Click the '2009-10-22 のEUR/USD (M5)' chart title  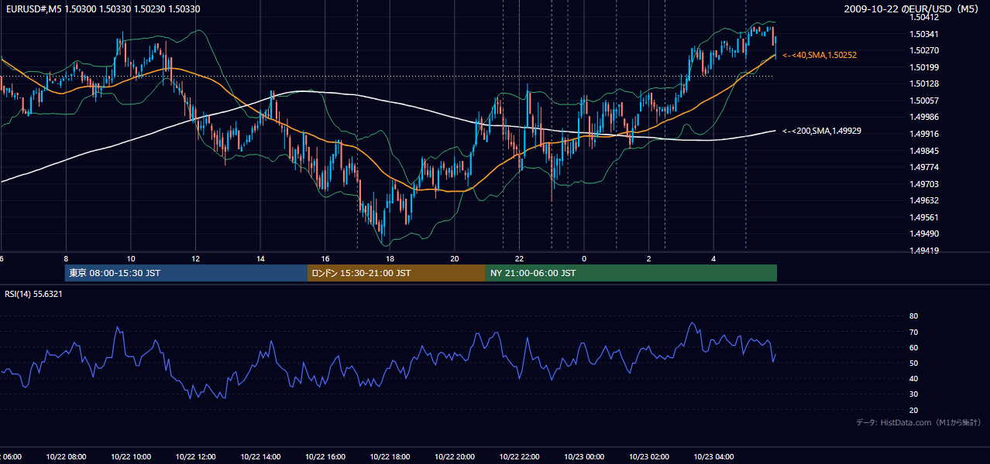point(911,9)
